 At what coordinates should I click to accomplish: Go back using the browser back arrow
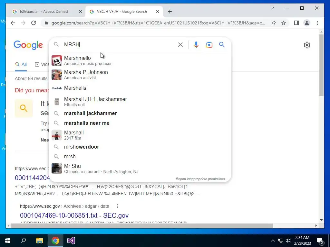[x=13, y=23]
